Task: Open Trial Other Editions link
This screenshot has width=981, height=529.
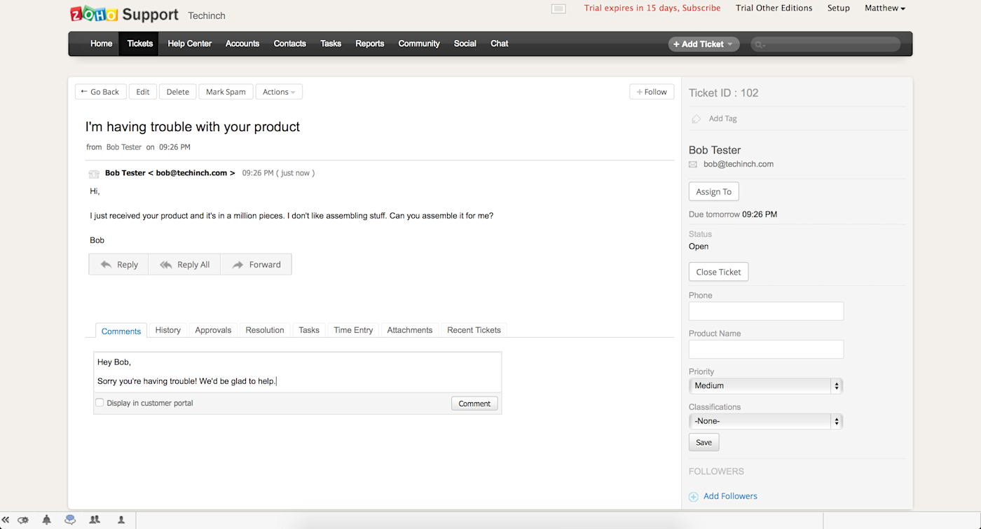Action: pos(774,8)
